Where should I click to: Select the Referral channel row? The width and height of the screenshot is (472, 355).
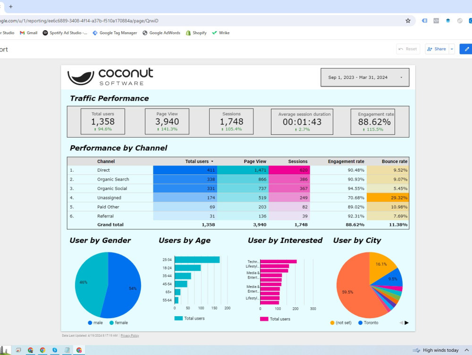[238, 216]
